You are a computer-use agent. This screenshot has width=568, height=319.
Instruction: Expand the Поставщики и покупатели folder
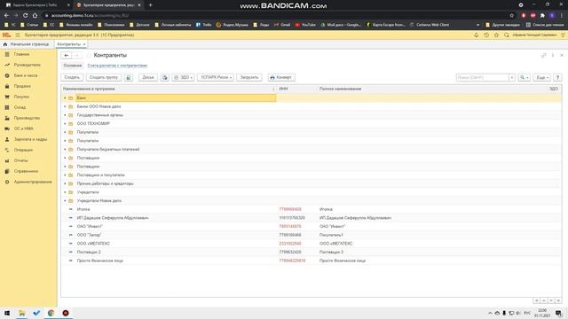tap(65, 175)
